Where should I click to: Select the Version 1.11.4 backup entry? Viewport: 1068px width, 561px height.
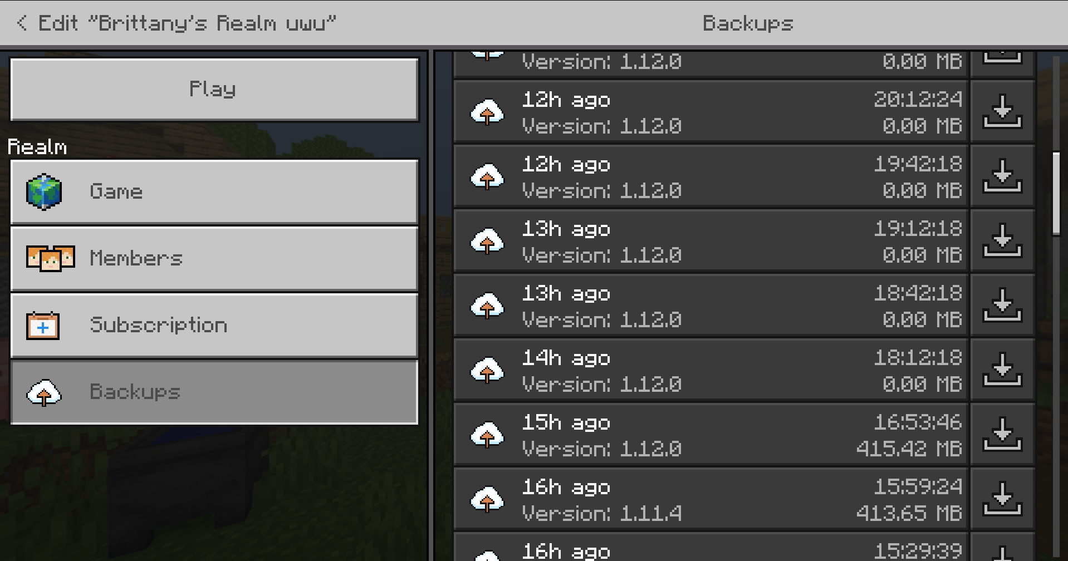pos(712,499)
